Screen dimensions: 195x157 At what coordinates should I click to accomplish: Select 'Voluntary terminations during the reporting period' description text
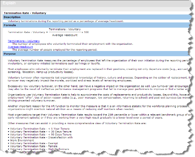[x=66, y=21]
